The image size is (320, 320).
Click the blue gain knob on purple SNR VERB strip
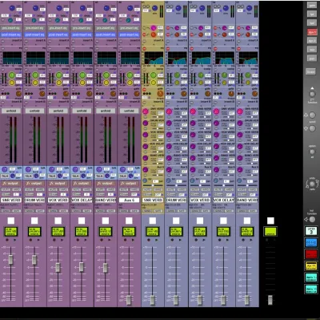click(x=12, y=8)
